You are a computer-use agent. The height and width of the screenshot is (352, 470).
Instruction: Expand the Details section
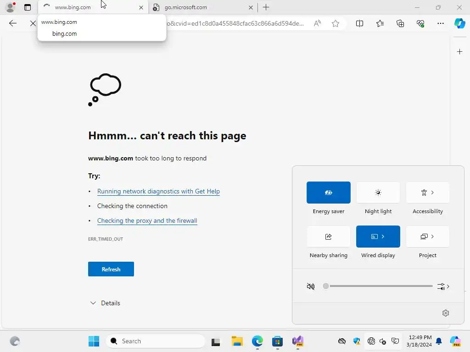pos(105,303)
